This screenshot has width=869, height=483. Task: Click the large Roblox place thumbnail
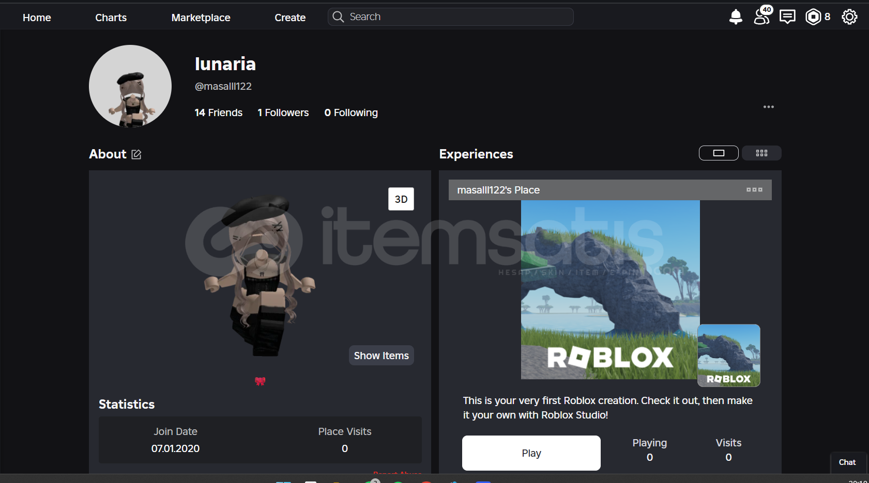[610, 289]
